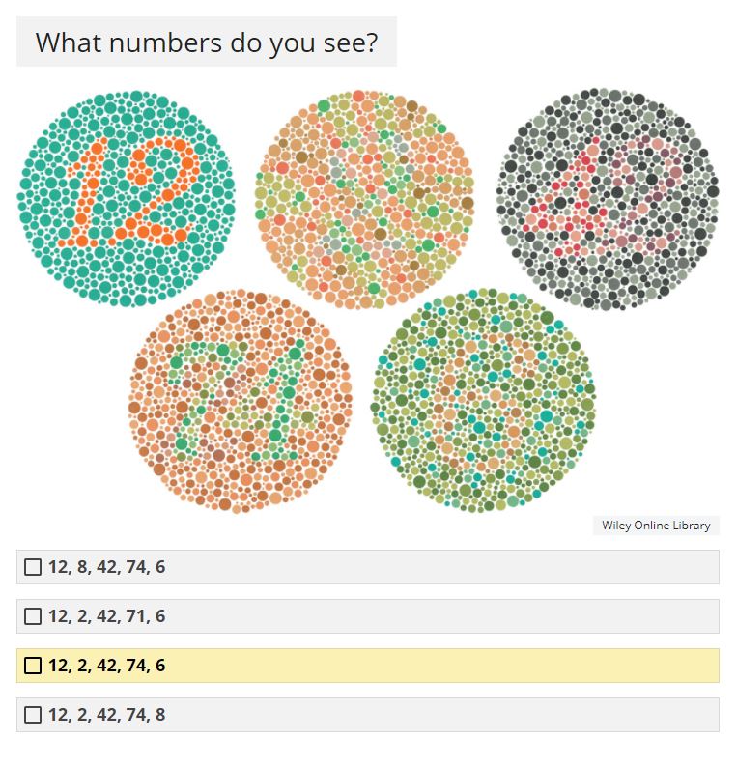Choose the green dotted plate with teal spots
This screenshot has width=737, height=768.
(x=483, y=400)
